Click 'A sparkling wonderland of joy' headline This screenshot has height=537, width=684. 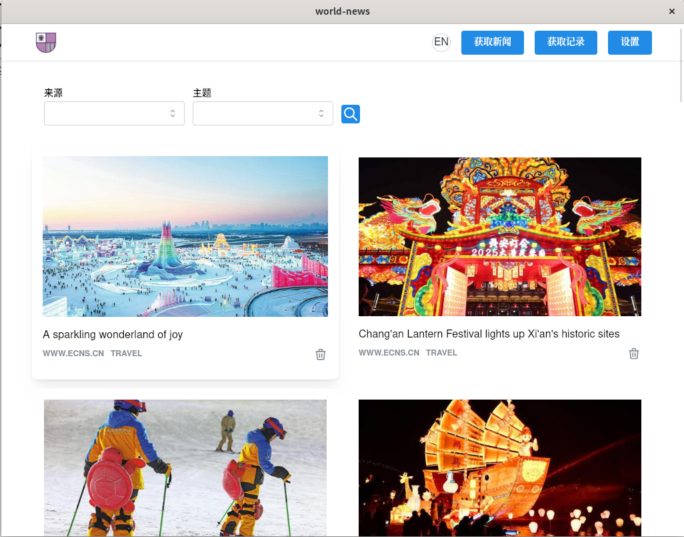click(113, 334)
